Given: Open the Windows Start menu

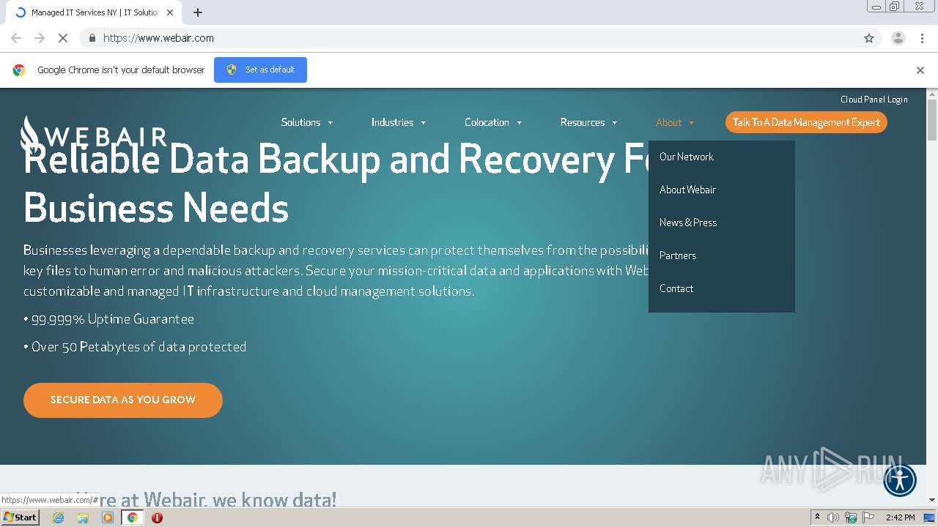Looking at the screenshot, I should coord(21,517).
